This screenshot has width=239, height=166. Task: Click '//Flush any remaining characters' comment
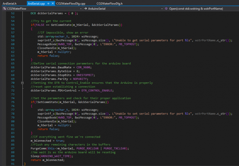tap(71, 144)
